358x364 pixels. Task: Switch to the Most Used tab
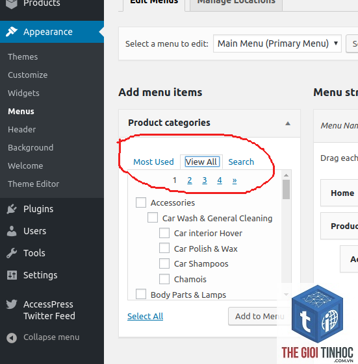tap(153, 162)
